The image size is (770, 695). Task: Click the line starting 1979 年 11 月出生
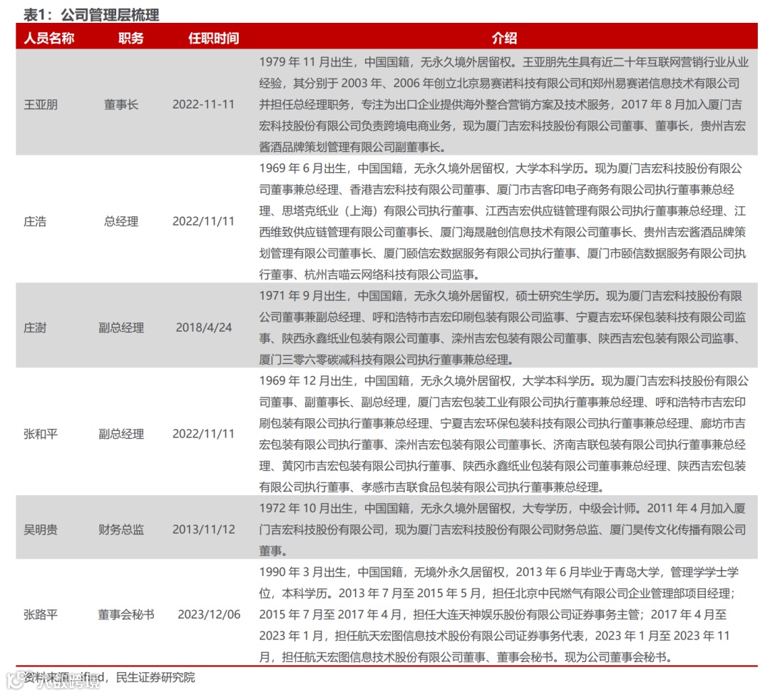pyautogui.click(x=504, y=62)
